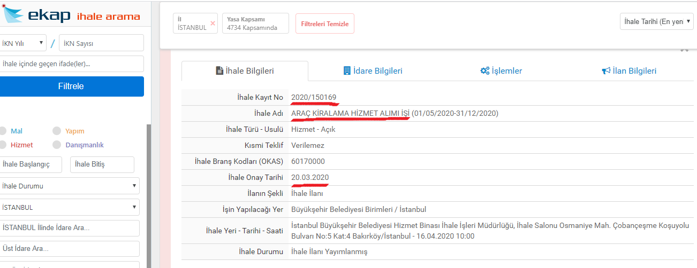The height and width of the screenshot is (268, 697).
Task: Open the İhale Tarihi sort dropdown
Action: click(x=657, y=21)
